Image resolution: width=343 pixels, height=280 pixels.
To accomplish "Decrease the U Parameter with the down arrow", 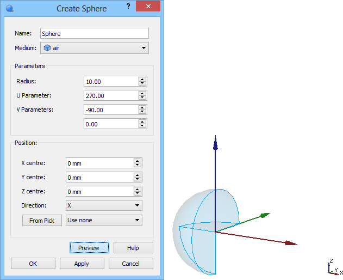I will click(142, 98).
